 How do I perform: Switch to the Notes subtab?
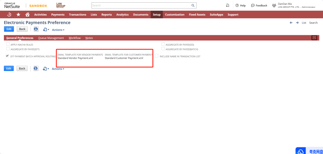pyautogui.click(x=89, y=38)
